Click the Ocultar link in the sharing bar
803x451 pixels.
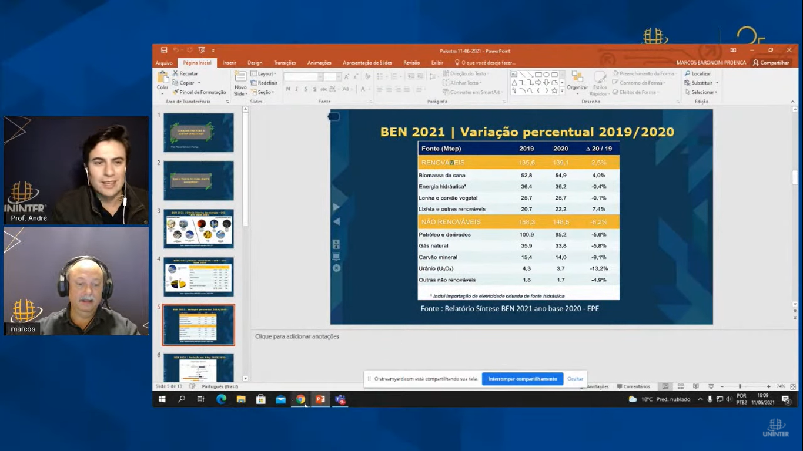(x=575, y=379)
